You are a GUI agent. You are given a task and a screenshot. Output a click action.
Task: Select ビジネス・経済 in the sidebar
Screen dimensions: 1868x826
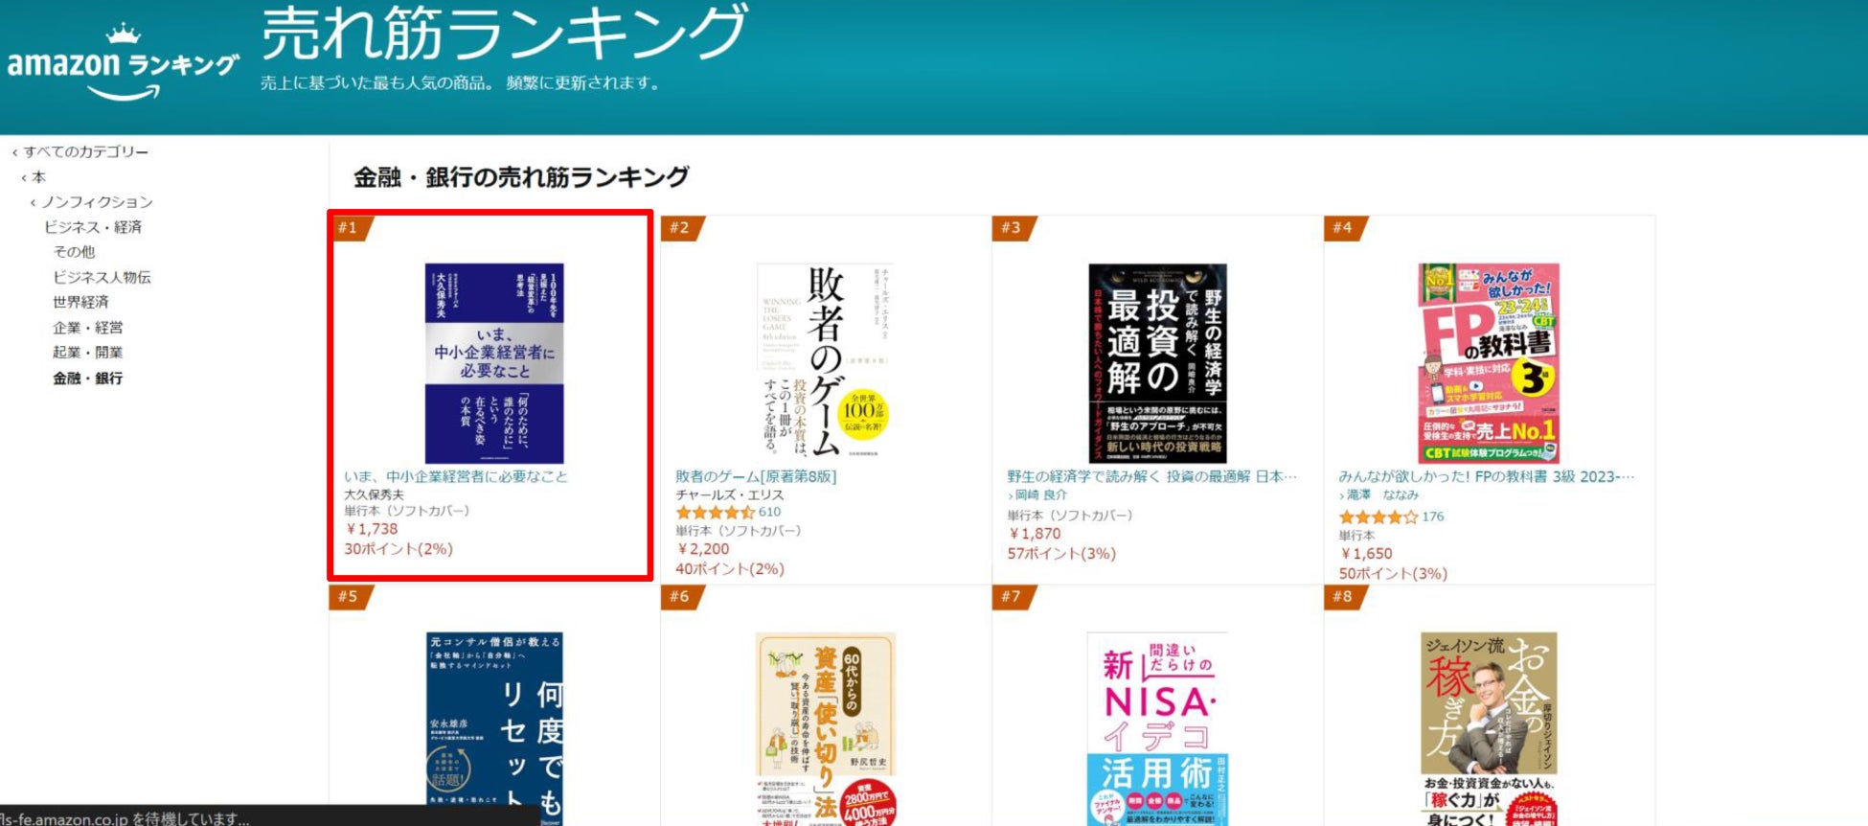[x=93, y=227]
